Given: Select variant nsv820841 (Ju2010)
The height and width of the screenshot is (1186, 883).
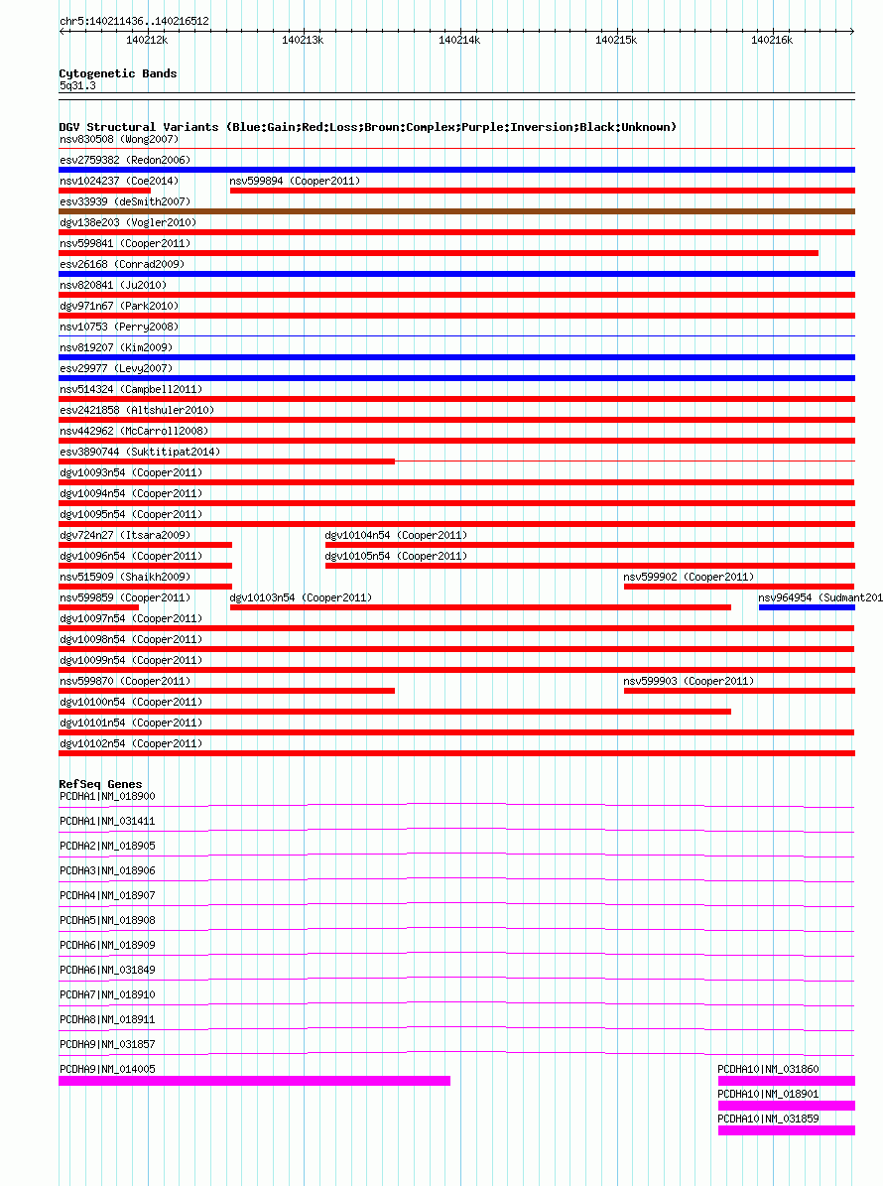Looking at the screenshot, I should [113, 285].
